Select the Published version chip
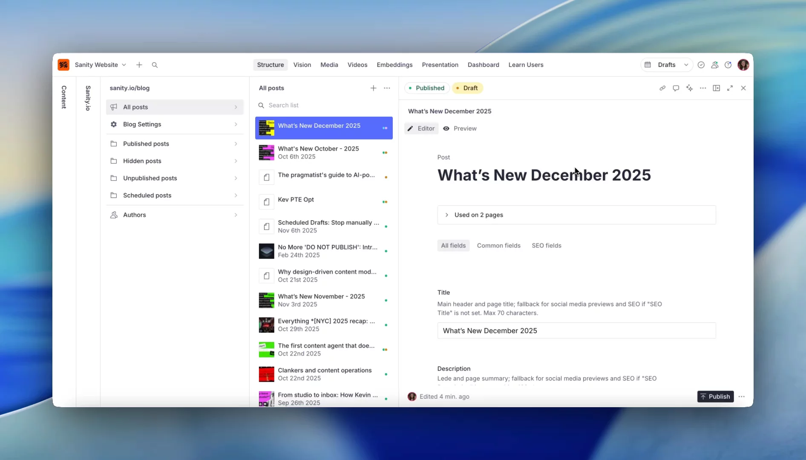Image resolution: width=806 pixels, height=460 pixels. coord(426,88)
